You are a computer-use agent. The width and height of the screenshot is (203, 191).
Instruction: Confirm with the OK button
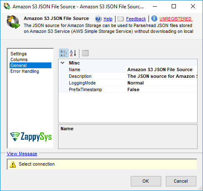[146, 181]
